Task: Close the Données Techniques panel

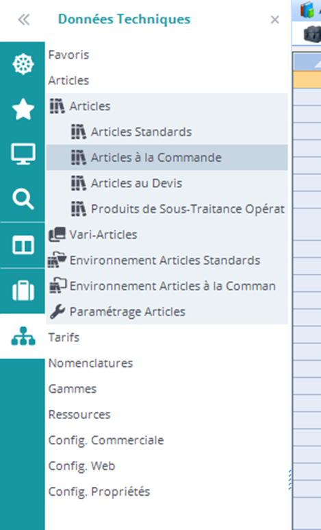Action: [x=274, y=20]
